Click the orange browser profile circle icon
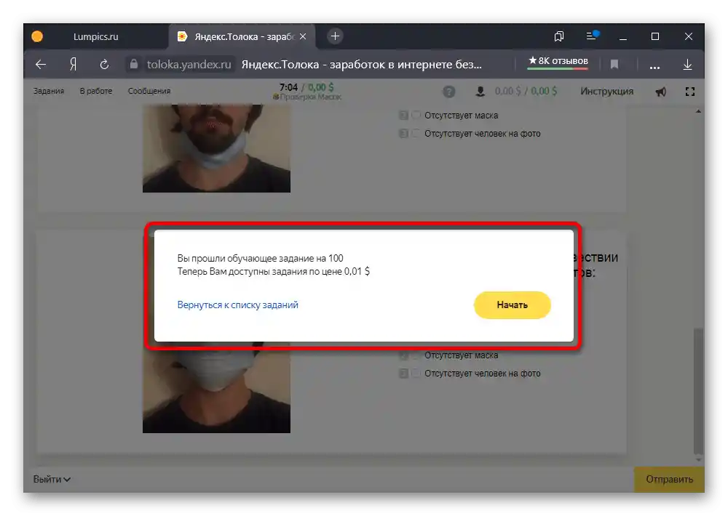The height and width of the screenshot is (516, 728). [x=37, y=36]
